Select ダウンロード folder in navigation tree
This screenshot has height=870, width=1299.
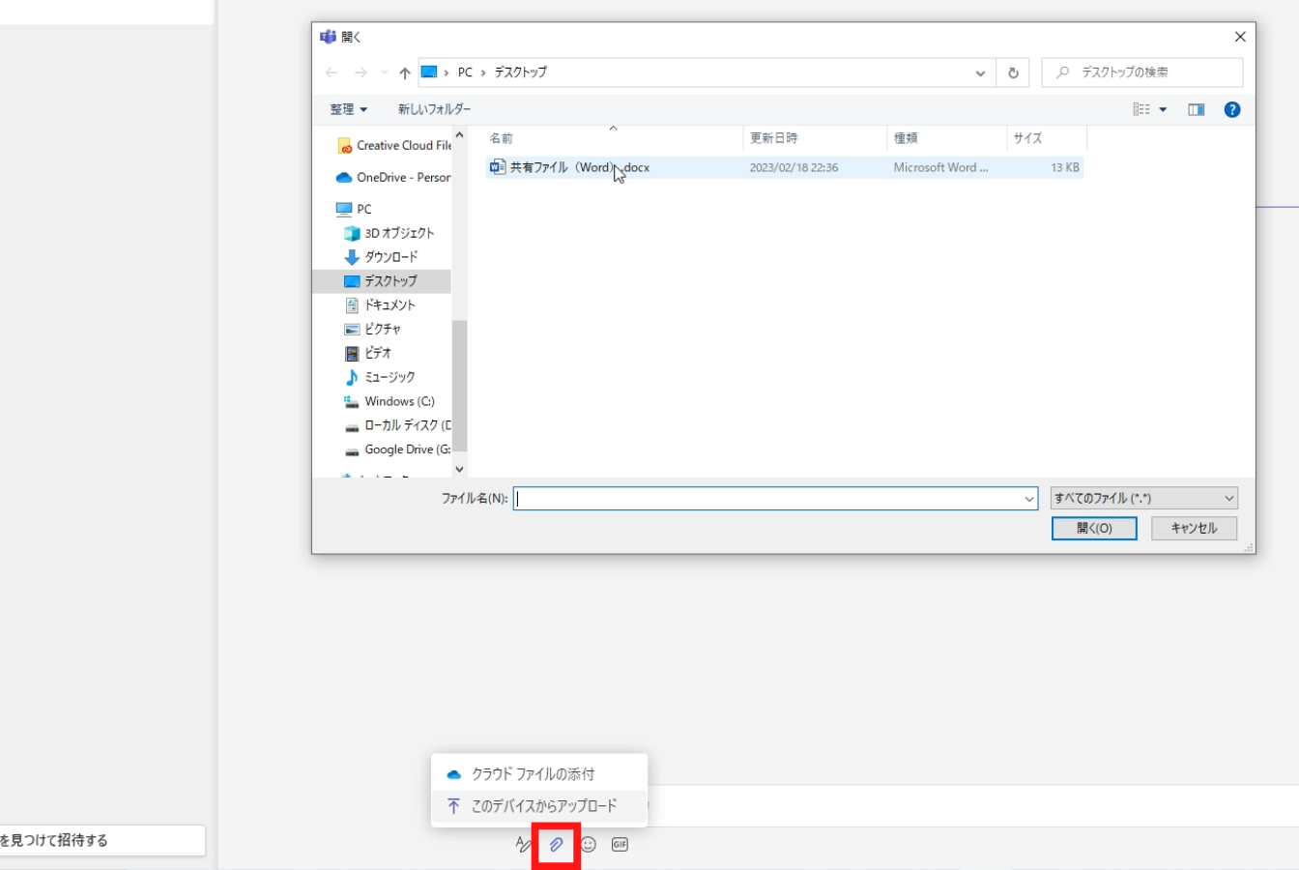click(390, 257)
